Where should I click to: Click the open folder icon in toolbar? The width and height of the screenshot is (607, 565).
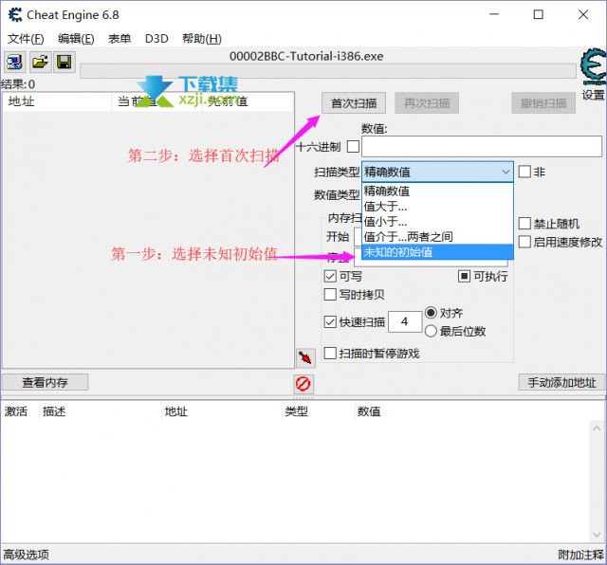point(40,62)
